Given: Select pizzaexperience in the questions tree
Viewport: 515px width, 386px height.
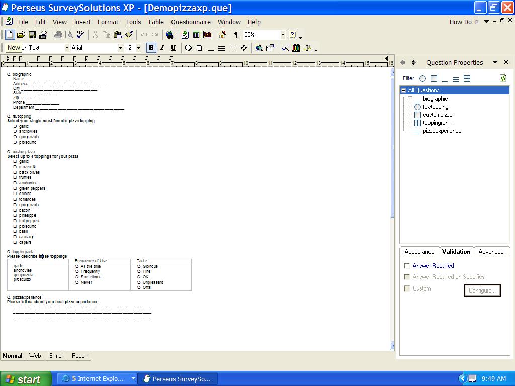Looking at the screenshot, I should click(x=442, y=131).
